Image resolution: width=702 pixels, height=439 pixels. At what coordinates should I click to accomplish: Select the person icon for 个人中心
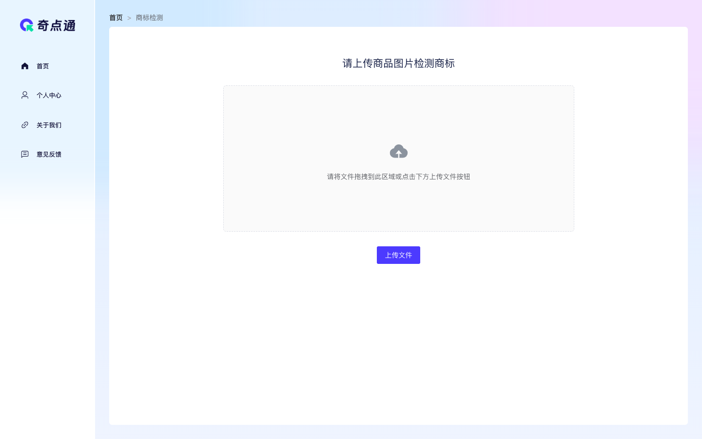click(25, 95)
